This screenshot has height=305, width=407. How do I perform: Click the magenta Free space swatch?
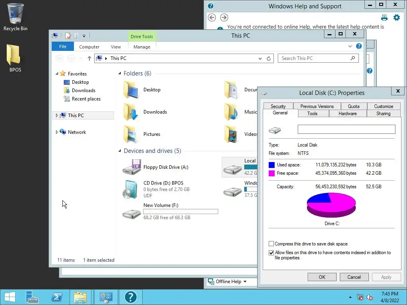[x=271, y=173]
